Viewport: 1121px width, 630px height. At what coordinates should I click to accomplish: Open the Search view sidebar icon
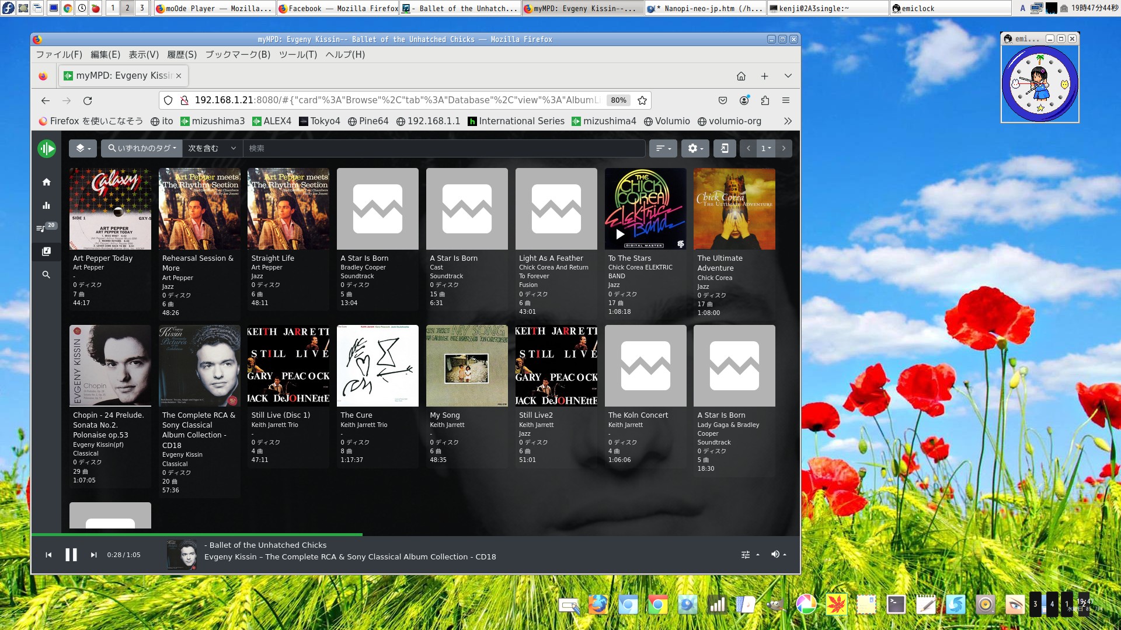(46, 275)
